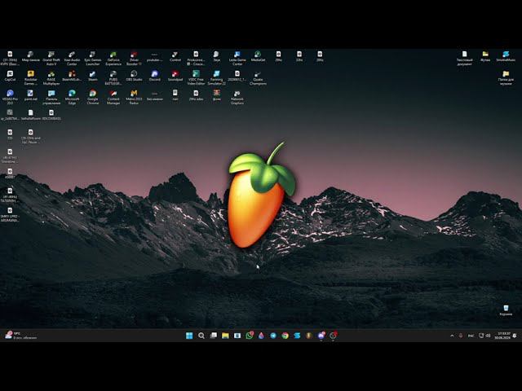Screen dimensions: 522x391
Task: Select the Quake Champions desktop icon
Action: (x=258, y=78)
